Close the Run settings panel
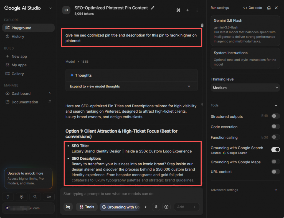Screen dimensions: 284x218 276,8
